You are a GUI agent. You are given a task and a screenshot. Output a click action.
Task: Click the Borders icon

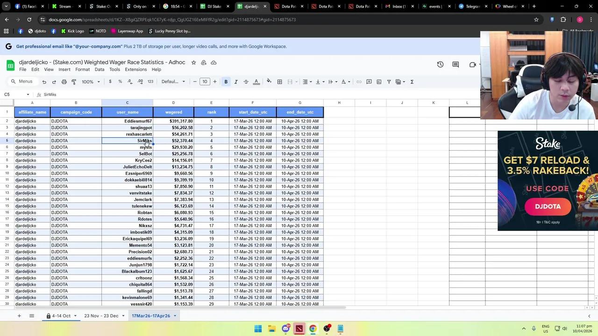point(279,82)
